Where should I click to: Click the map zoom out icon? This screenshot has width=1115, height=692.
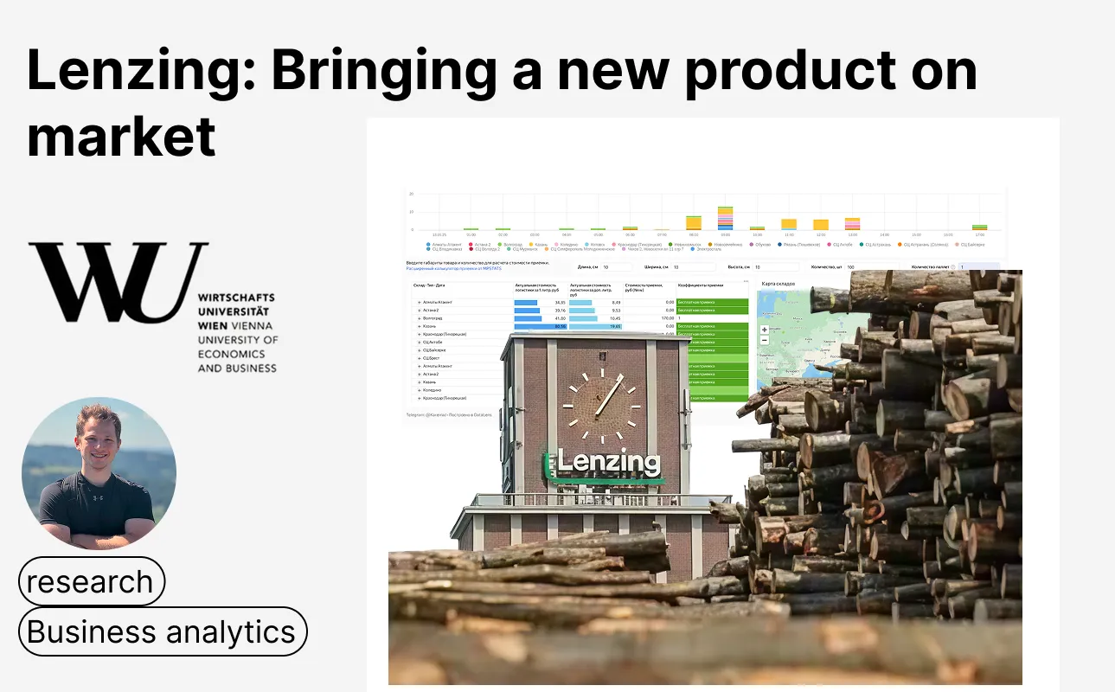pyautogui.click(x=765, y=341)
